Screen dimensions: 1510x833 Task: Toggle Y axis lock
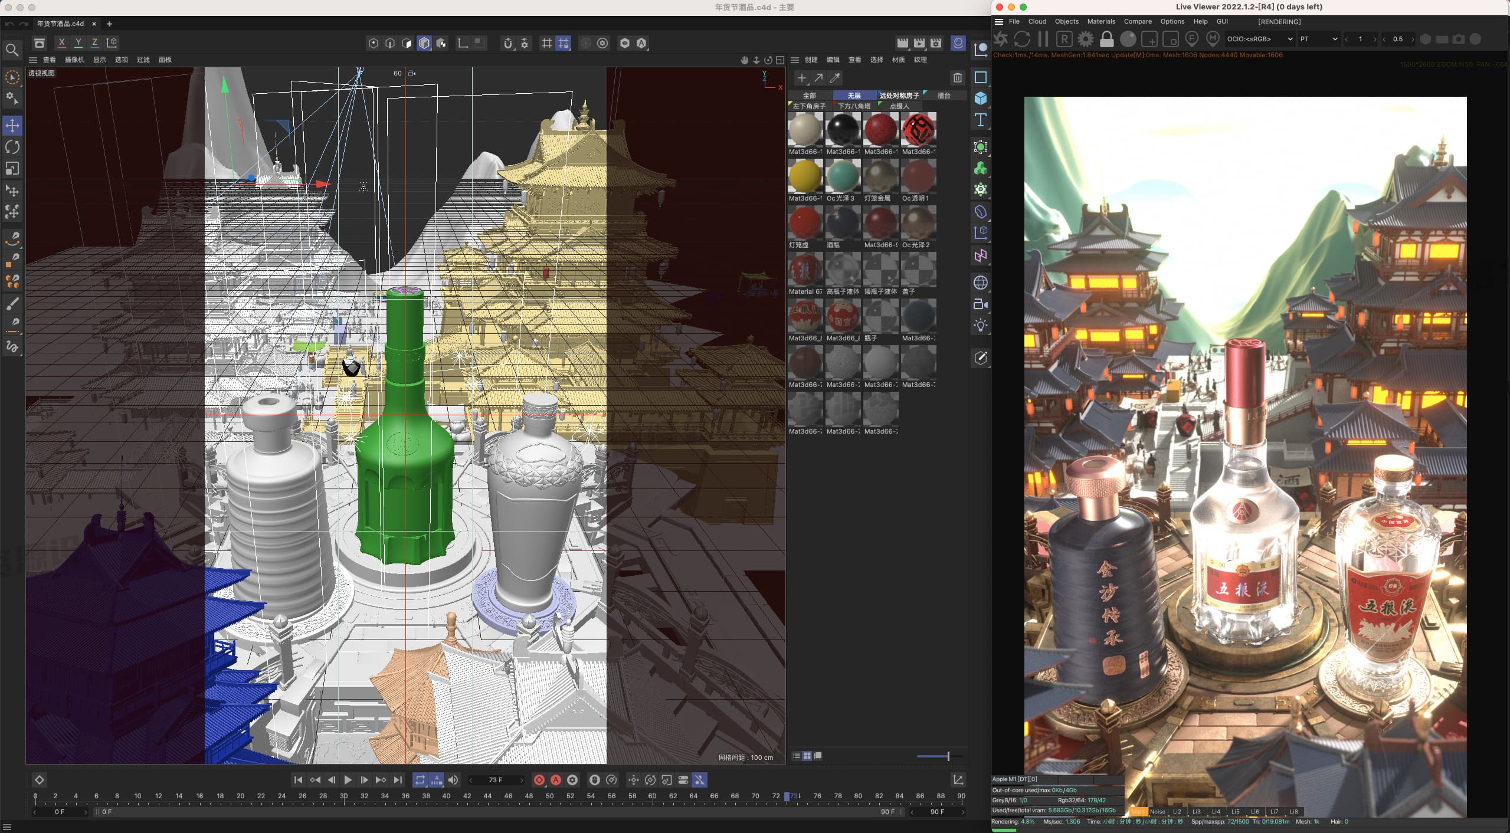pos(78,42)
